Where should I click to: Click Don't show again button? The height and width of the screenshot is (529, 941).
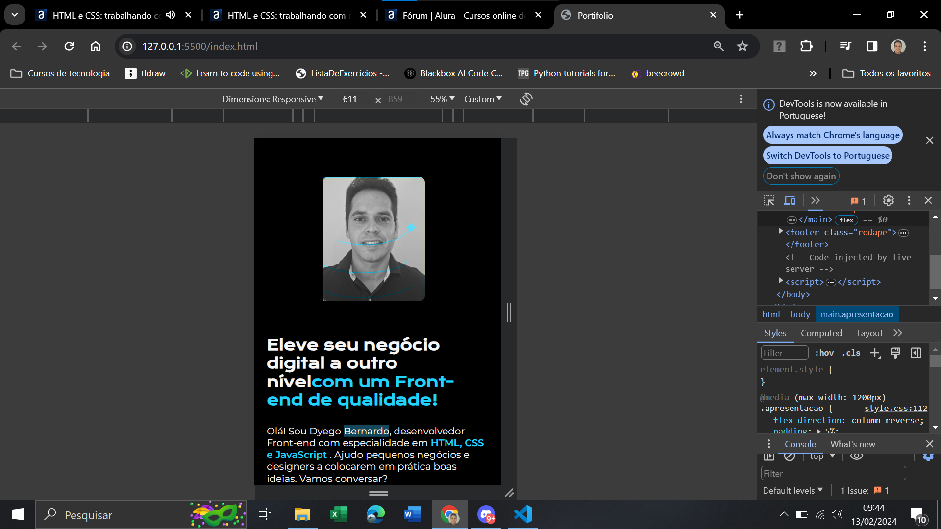pyautogui.click(x=801, y=176)
